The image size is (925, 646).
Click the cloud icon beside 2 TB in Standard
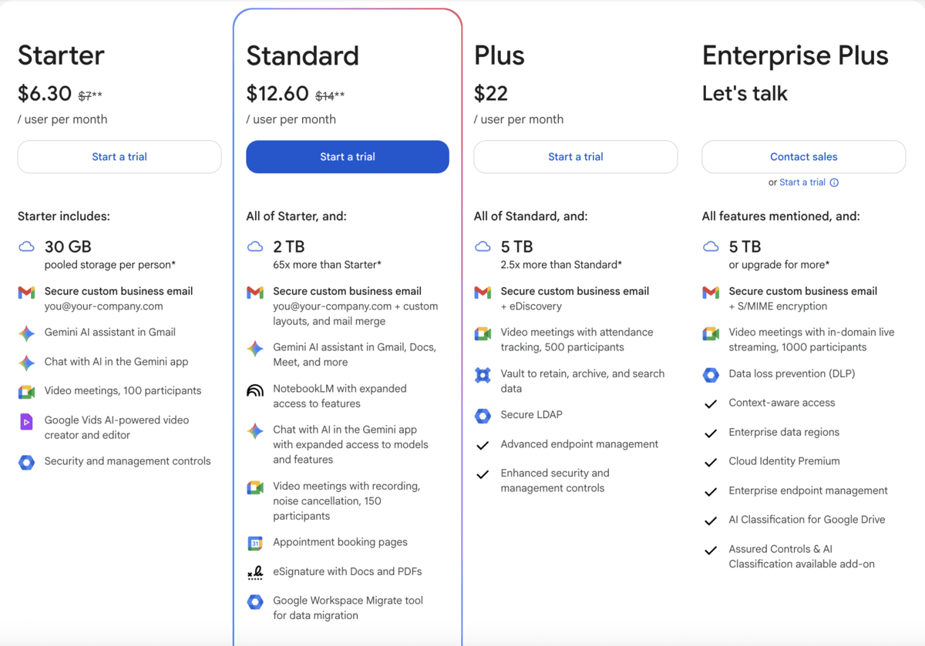pyautogui.click(x=254, y=247)
